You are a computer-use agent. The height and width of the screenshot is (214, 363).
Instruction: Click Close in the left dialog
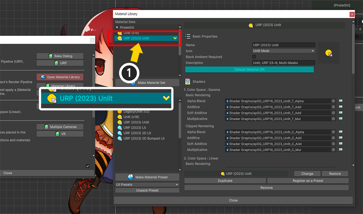47,173
